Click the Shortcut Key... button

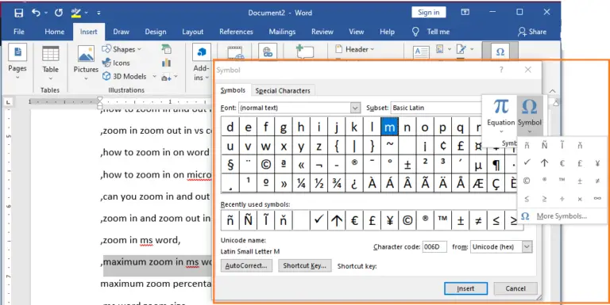pos(305,266)
